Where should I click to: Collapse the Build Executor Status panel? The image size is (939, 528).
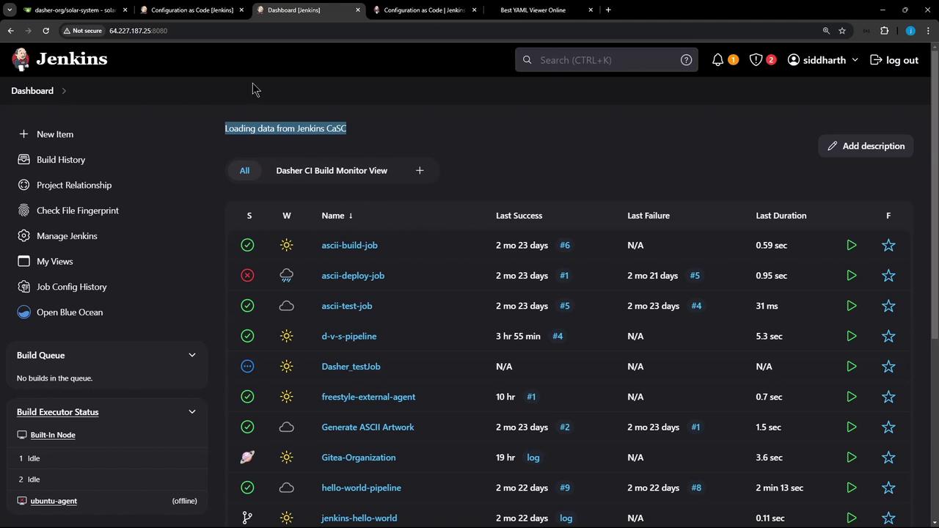[192, 412]
